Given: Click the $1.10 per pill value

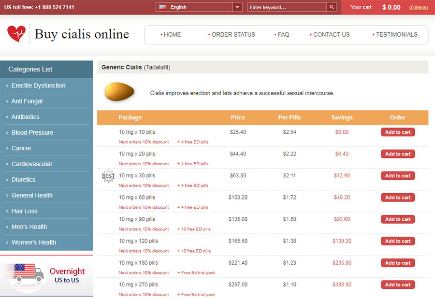Looking at the screenshot, I should coord(290,285).
